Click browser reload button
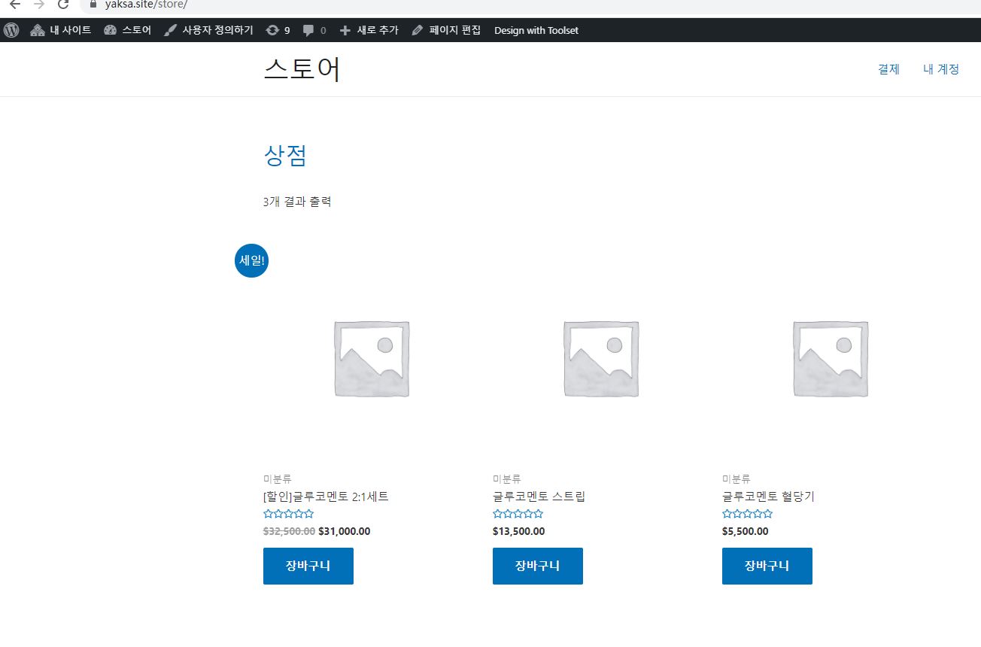 pos(63,4)
